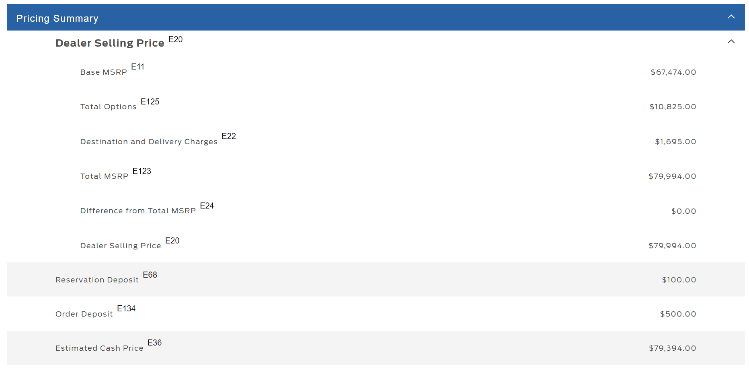Open footnote E20 on Dealer Selling Price row
Screen dimensions: 749x370
point(172,241)
